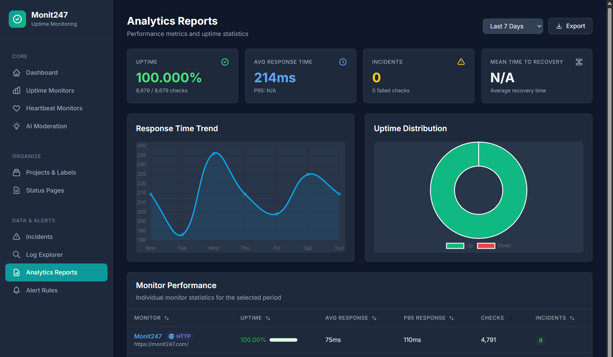Click the Export button
This screenshot has width=613, height=357.
(x=570, y=26)
